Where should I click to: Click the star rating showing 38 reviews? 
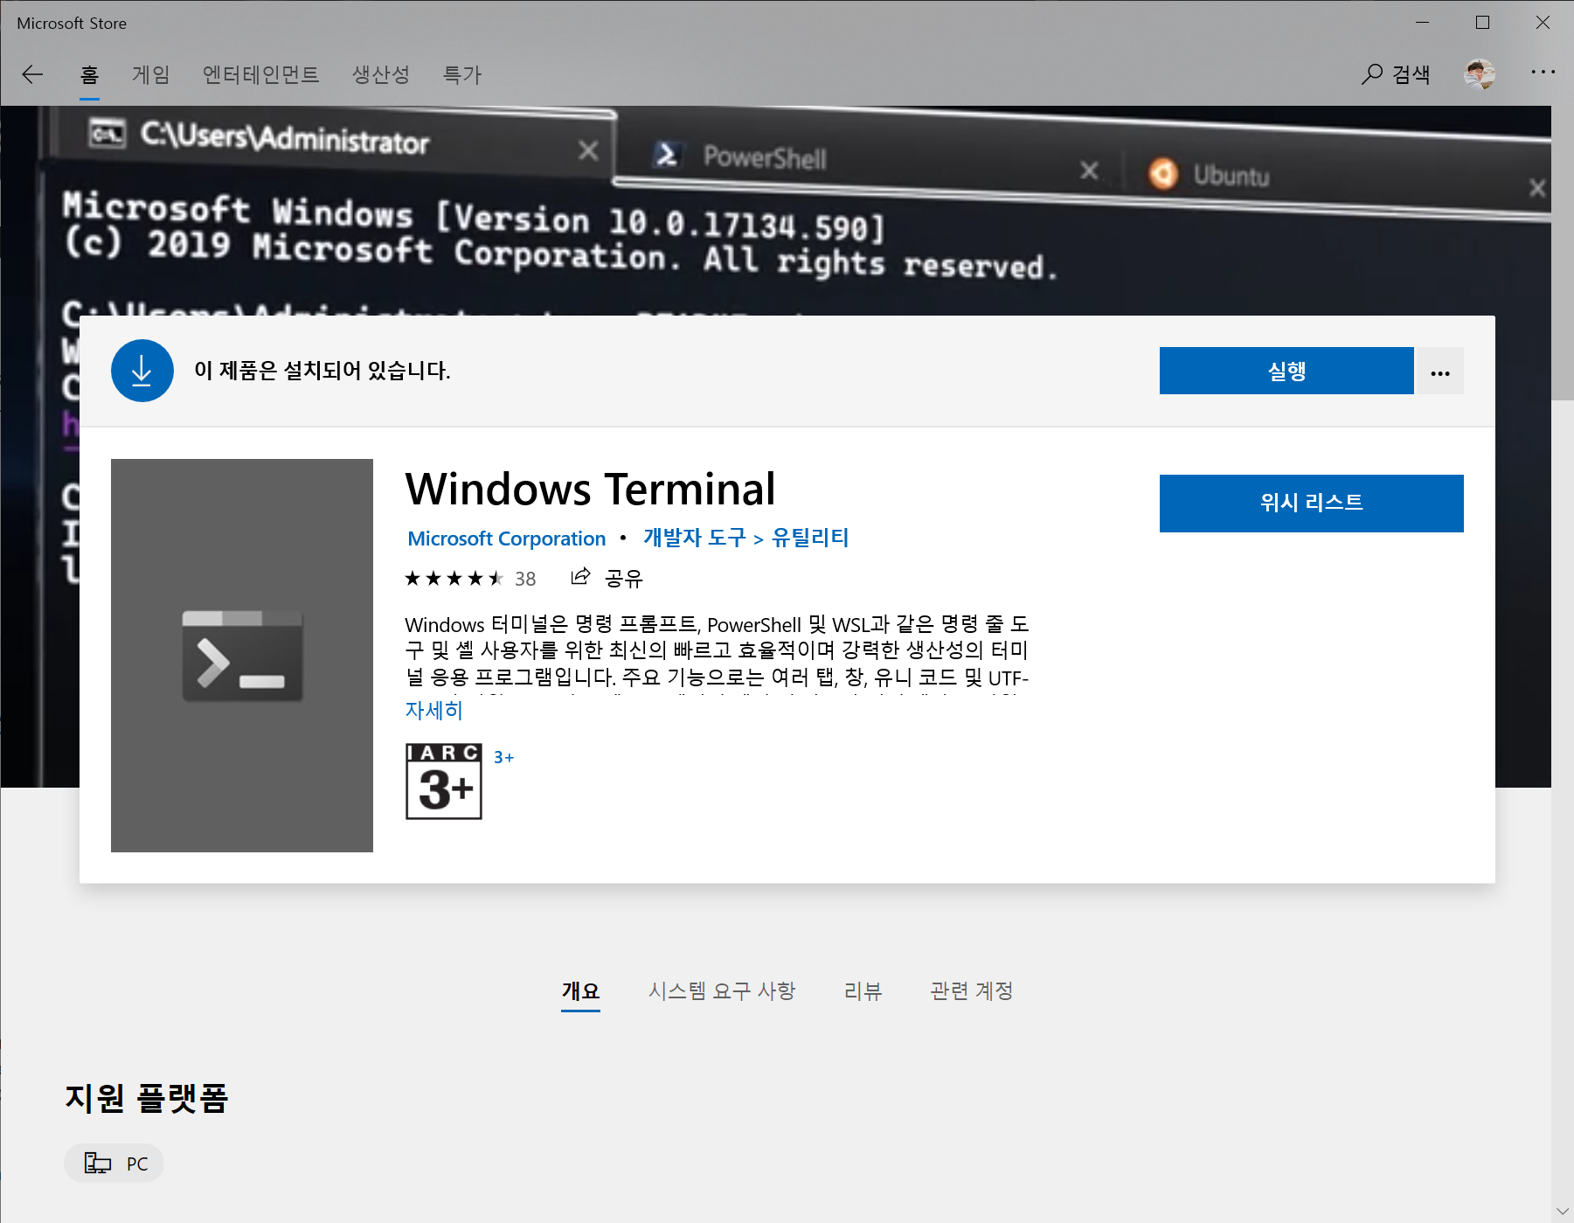453,577
